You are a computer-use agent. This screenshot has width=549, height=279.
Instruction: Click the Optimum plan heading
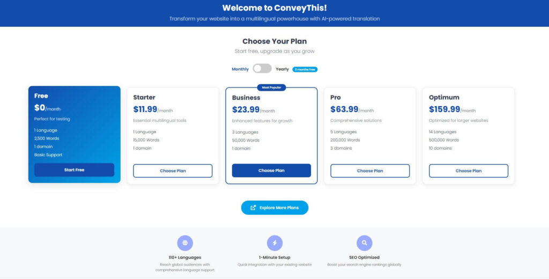coord(443,98)
